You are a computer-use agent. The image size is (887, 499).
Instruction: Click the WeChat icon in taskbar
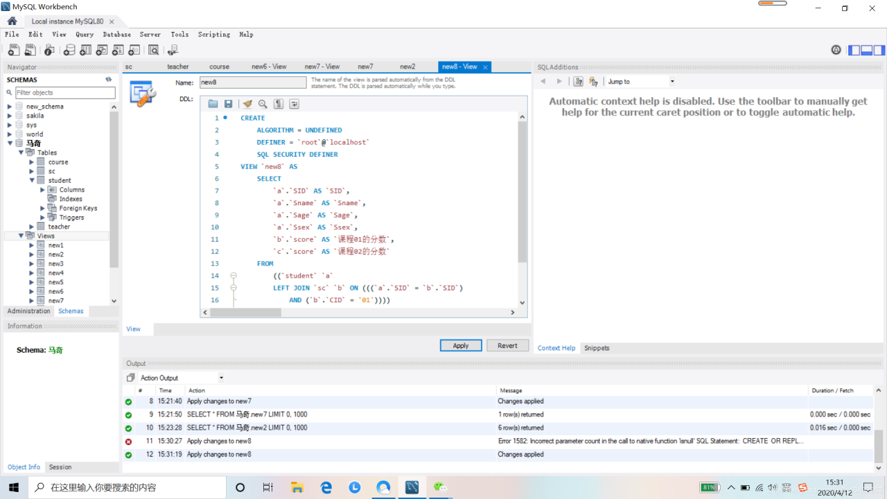click(x=440, y=487)
